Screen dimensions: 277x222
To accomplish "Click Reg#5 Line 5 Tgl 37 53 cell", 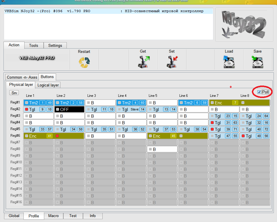I will pyautogui.click(x=162, y=129).
